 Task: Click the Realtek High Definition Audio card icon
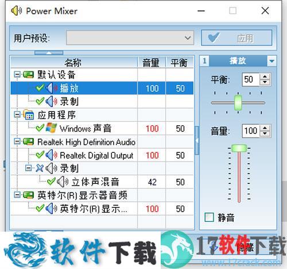point(28,142)
